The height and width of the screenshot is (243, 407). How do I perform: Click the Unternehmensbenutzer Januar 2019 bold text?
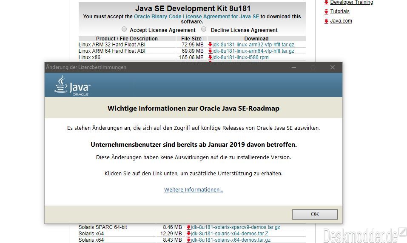tap(194, 145)
